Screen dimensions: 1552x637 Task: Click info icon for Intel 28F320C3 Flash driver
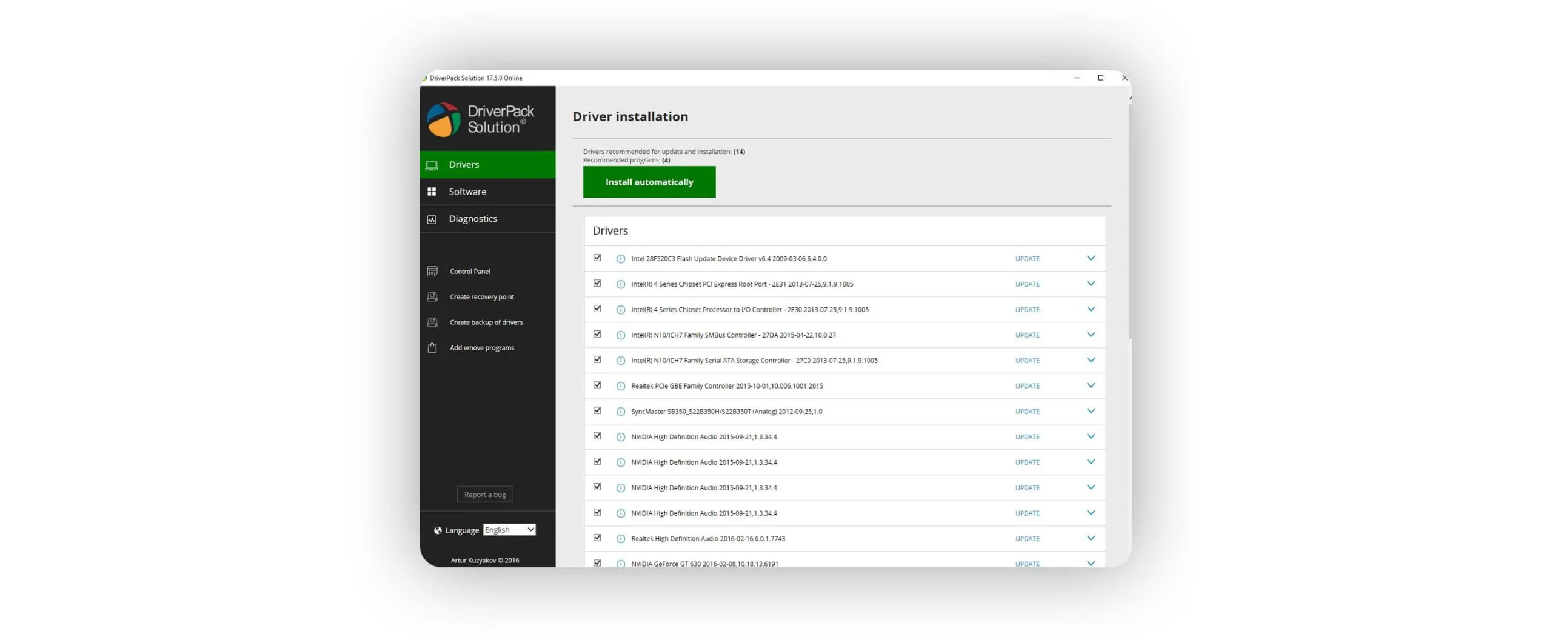(620, 258)
